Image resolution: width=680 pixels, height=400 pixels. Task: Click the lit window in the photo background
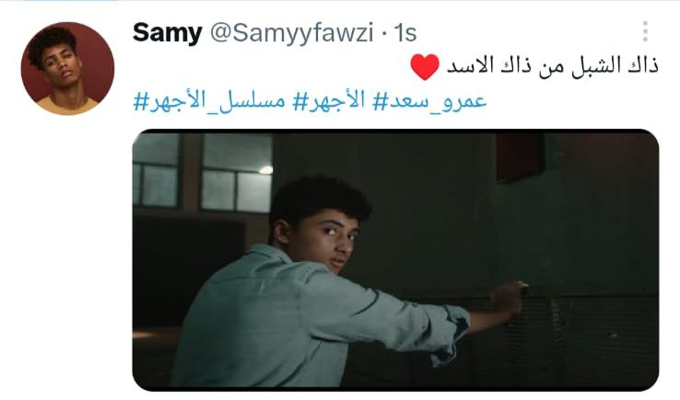(x=237, y=173)
